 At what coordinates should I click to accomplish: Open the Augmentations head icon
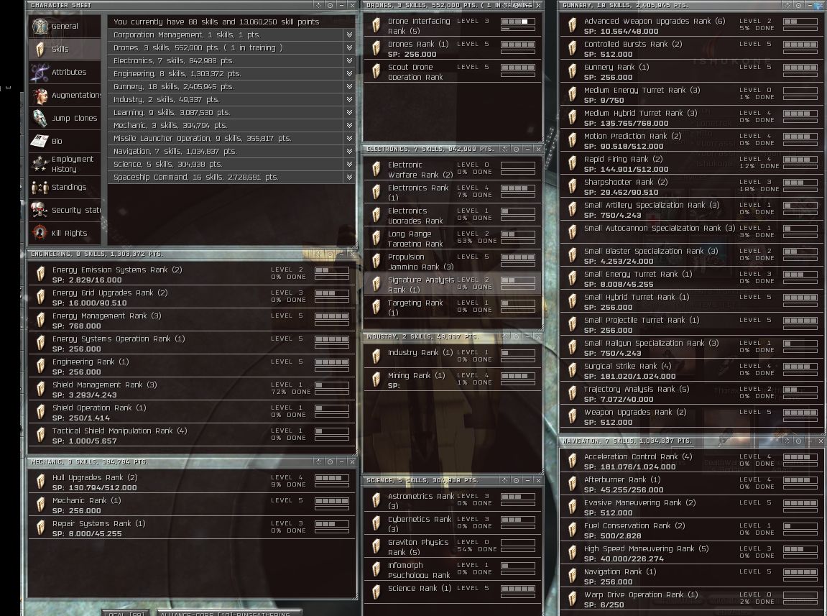pos(40,95)
